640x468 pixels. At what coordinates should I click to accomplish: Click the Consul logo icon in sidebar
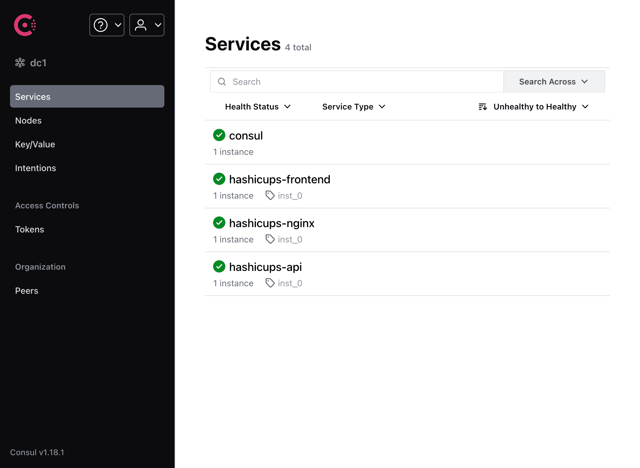click(25, 25)
